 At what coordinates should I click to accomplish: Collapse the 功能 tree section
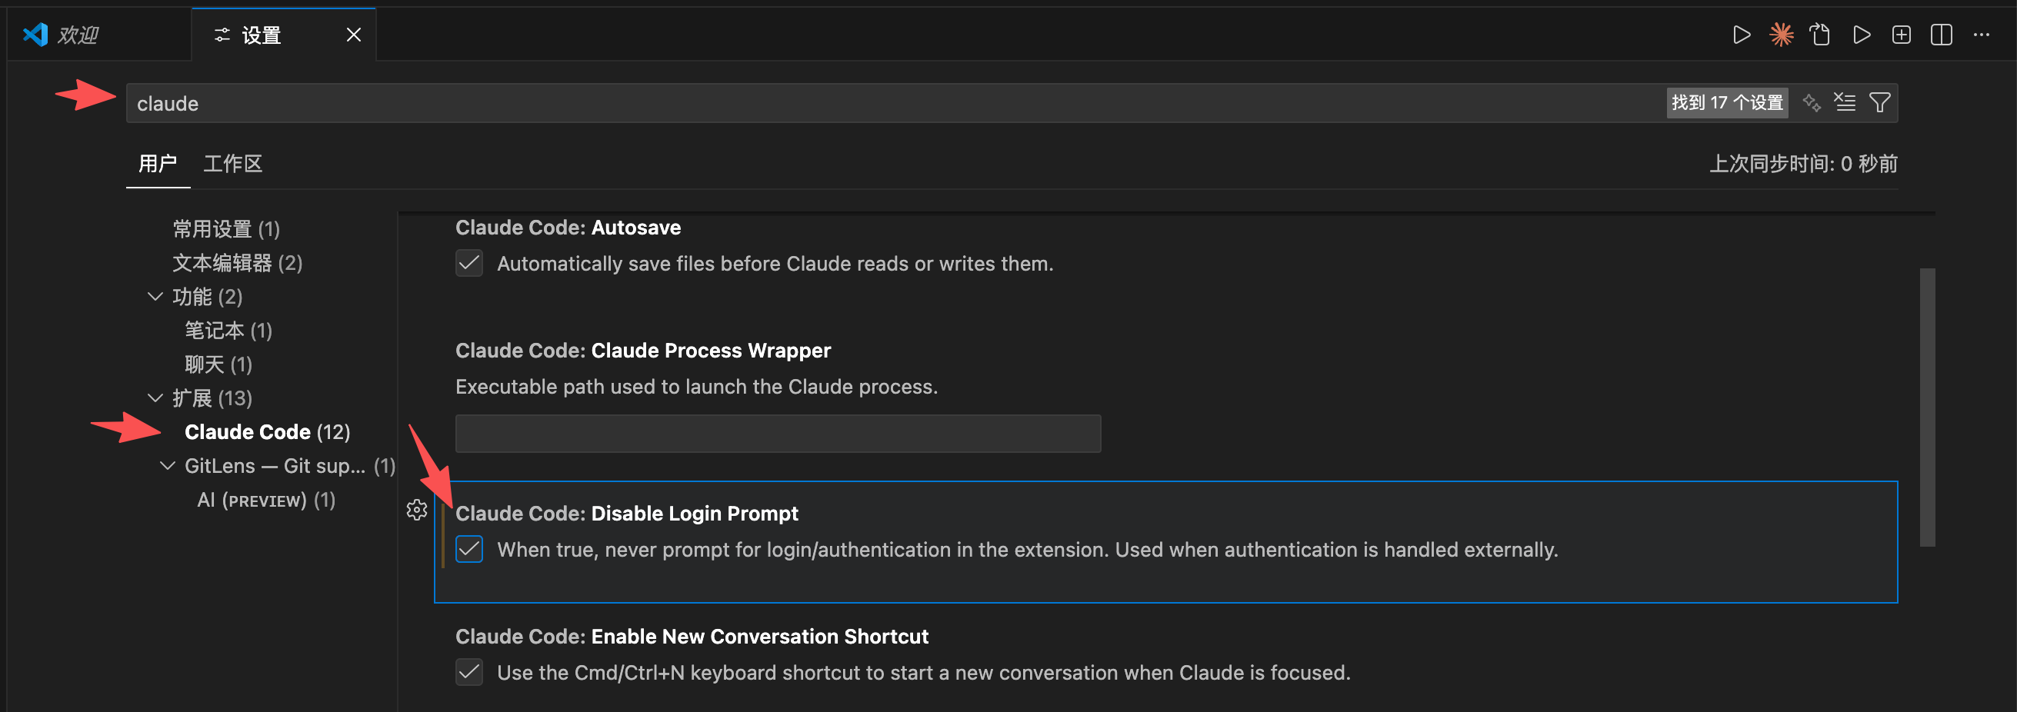coord(155,297)
